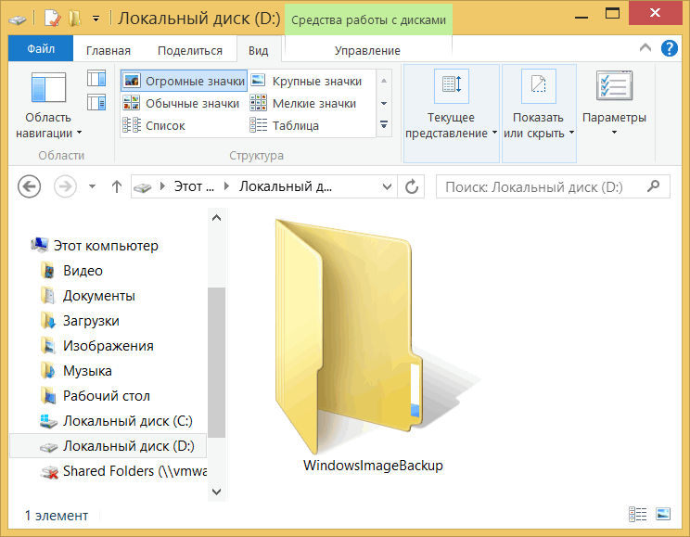This screenshot has height=537, width=690.
Task: Click the navigation pane scrollbar thumb
Action: pos(216,363)
